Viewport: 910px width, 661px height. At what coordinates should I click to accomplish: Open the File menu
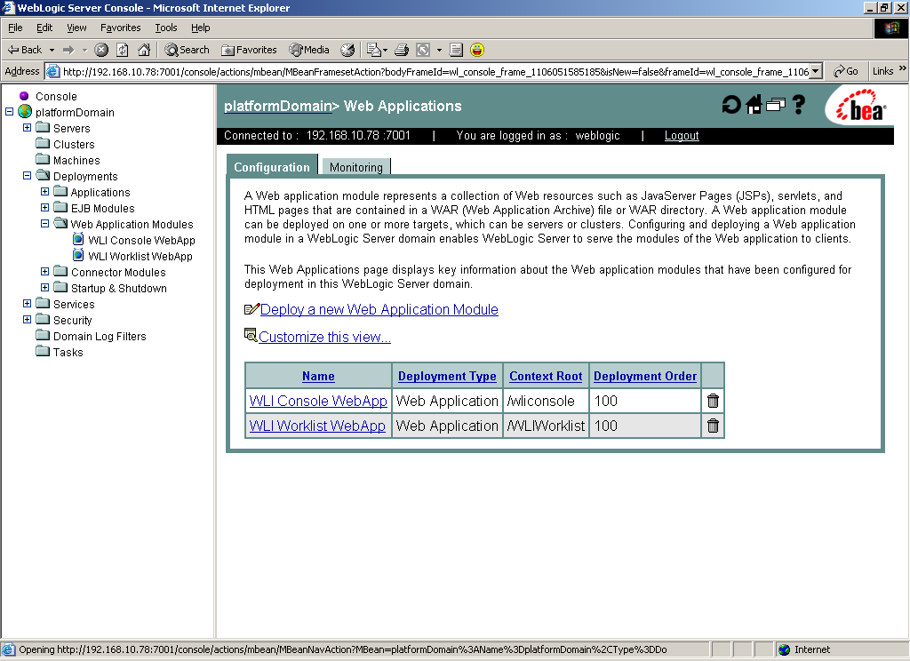pos(15,28)
